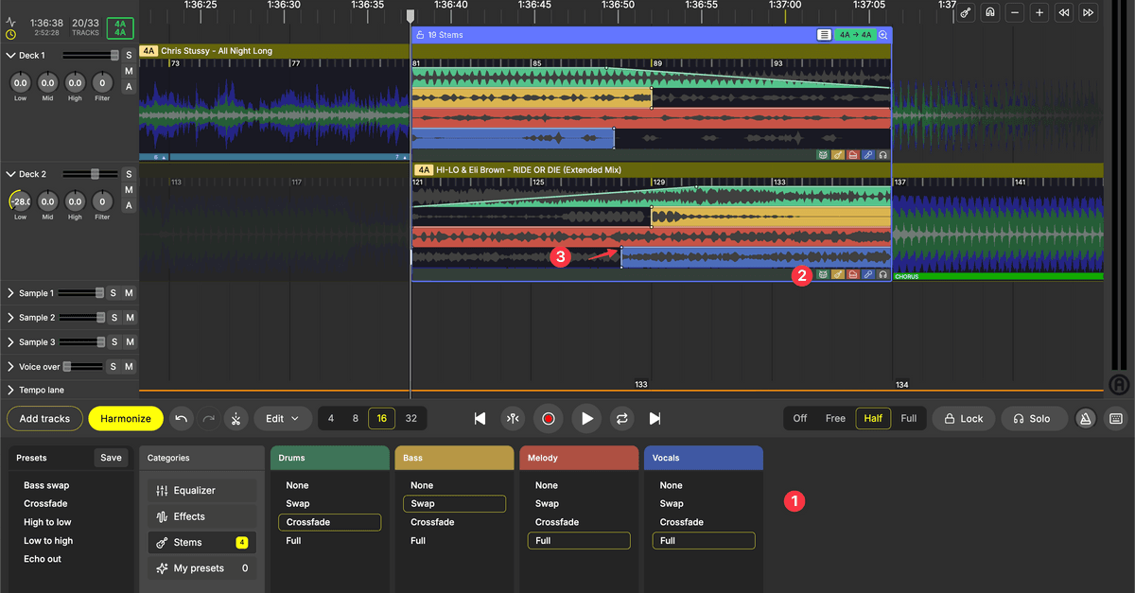
Task: Click the guitar stems icon in top toolbar
Action: pyautogui.click(x=965, y=12)
